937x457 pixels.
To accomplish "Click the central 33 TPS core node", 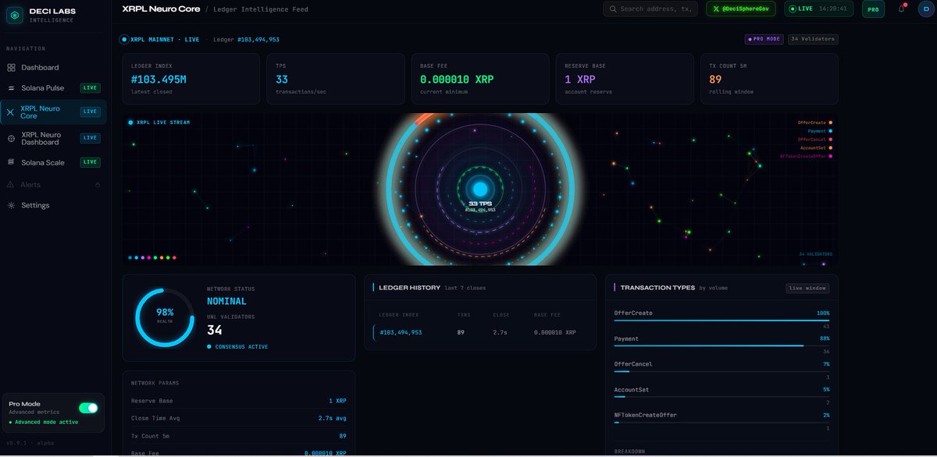I will click(x=480, y=189).
